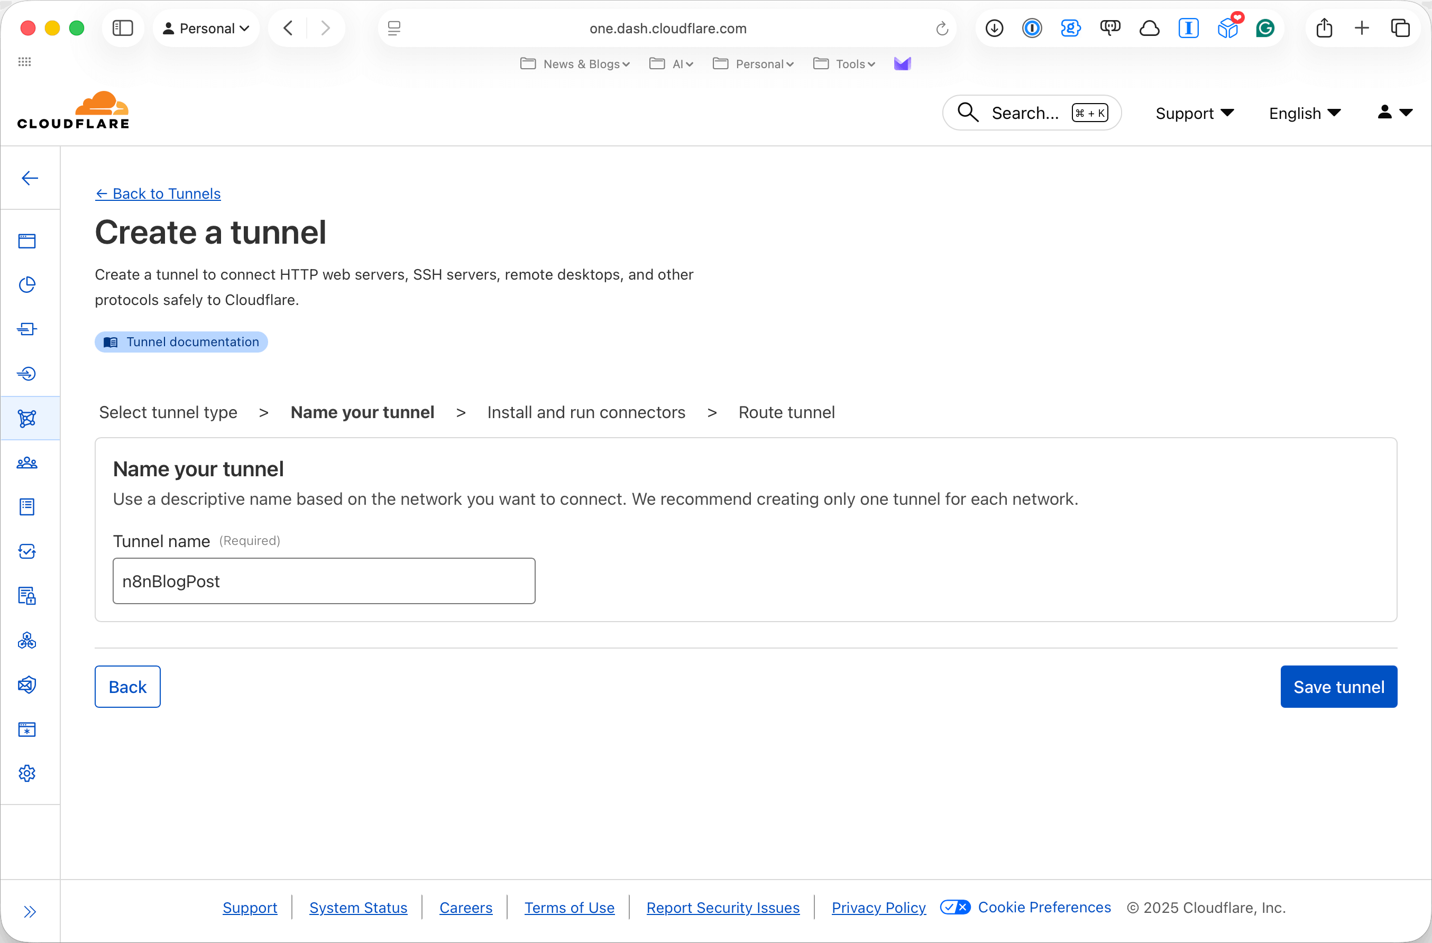Click the analytics pie chart sidebar icon
The width and height of the screenshot is (1432, 943).
tap(27, 284)
